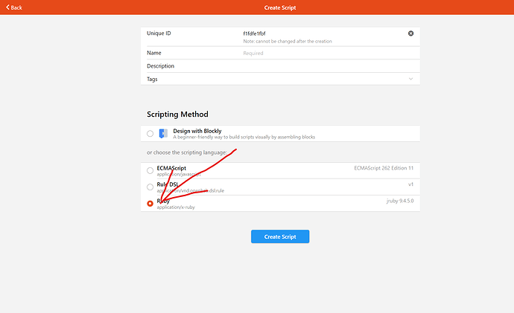Go back using the Back text link
The height and width of the screenshot is (313, 514).
click(16, 7)
